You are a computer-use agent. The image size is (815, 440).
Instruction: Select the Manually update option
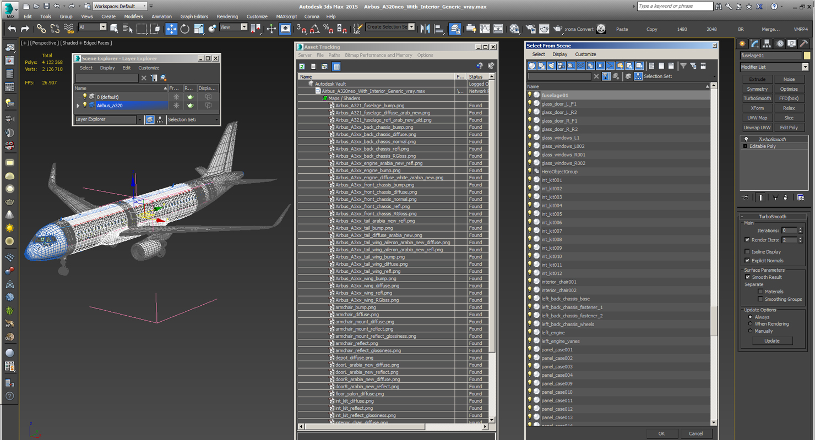[x=750, y=331]
